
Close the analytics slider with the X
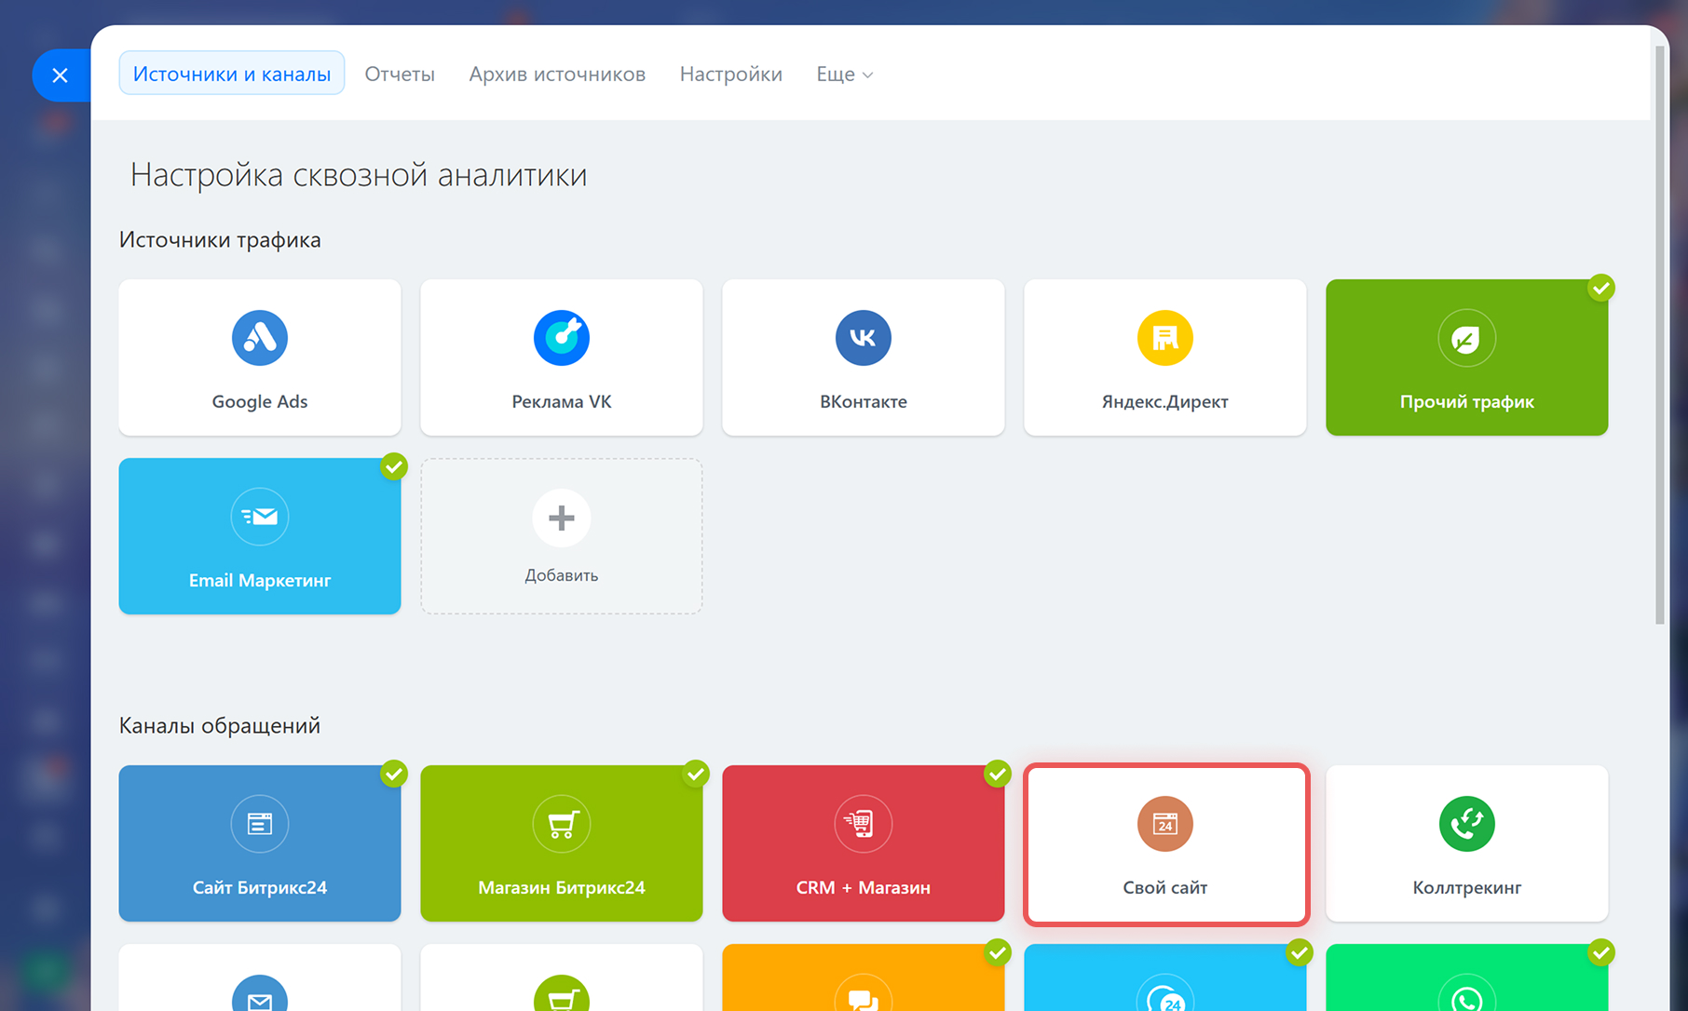61,75
